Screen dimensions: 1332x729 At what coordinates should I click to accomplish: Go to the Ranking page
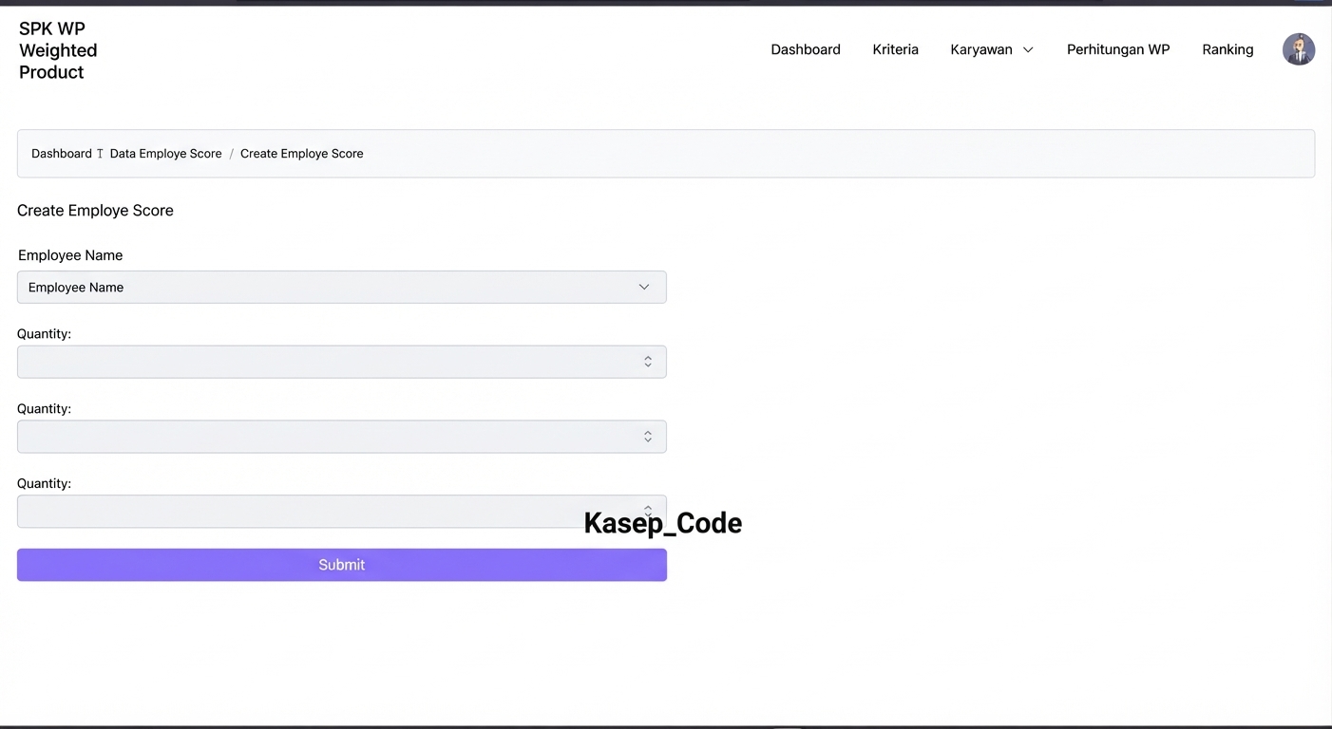coord(1227,49)
